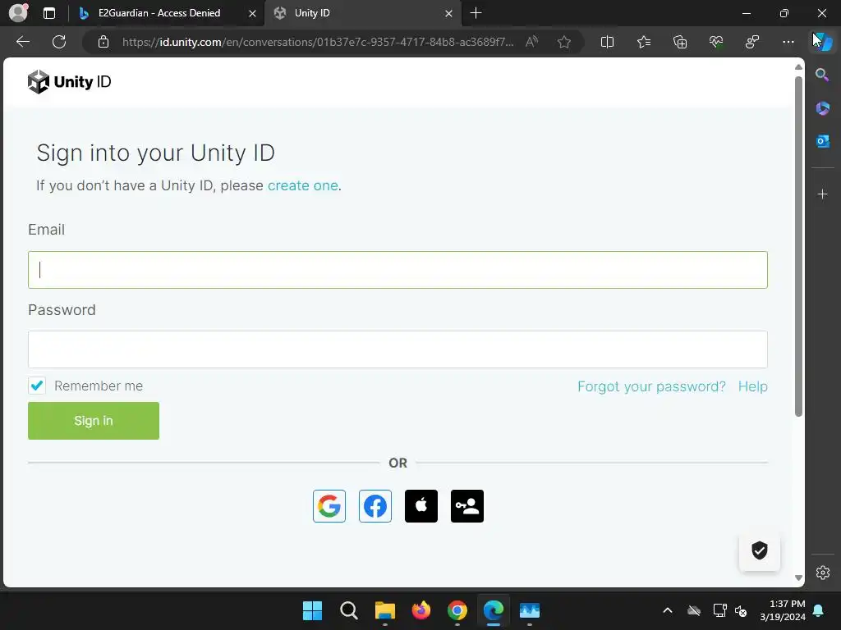
Task: Add this page to favorites
Action: [x=563, y=42]
